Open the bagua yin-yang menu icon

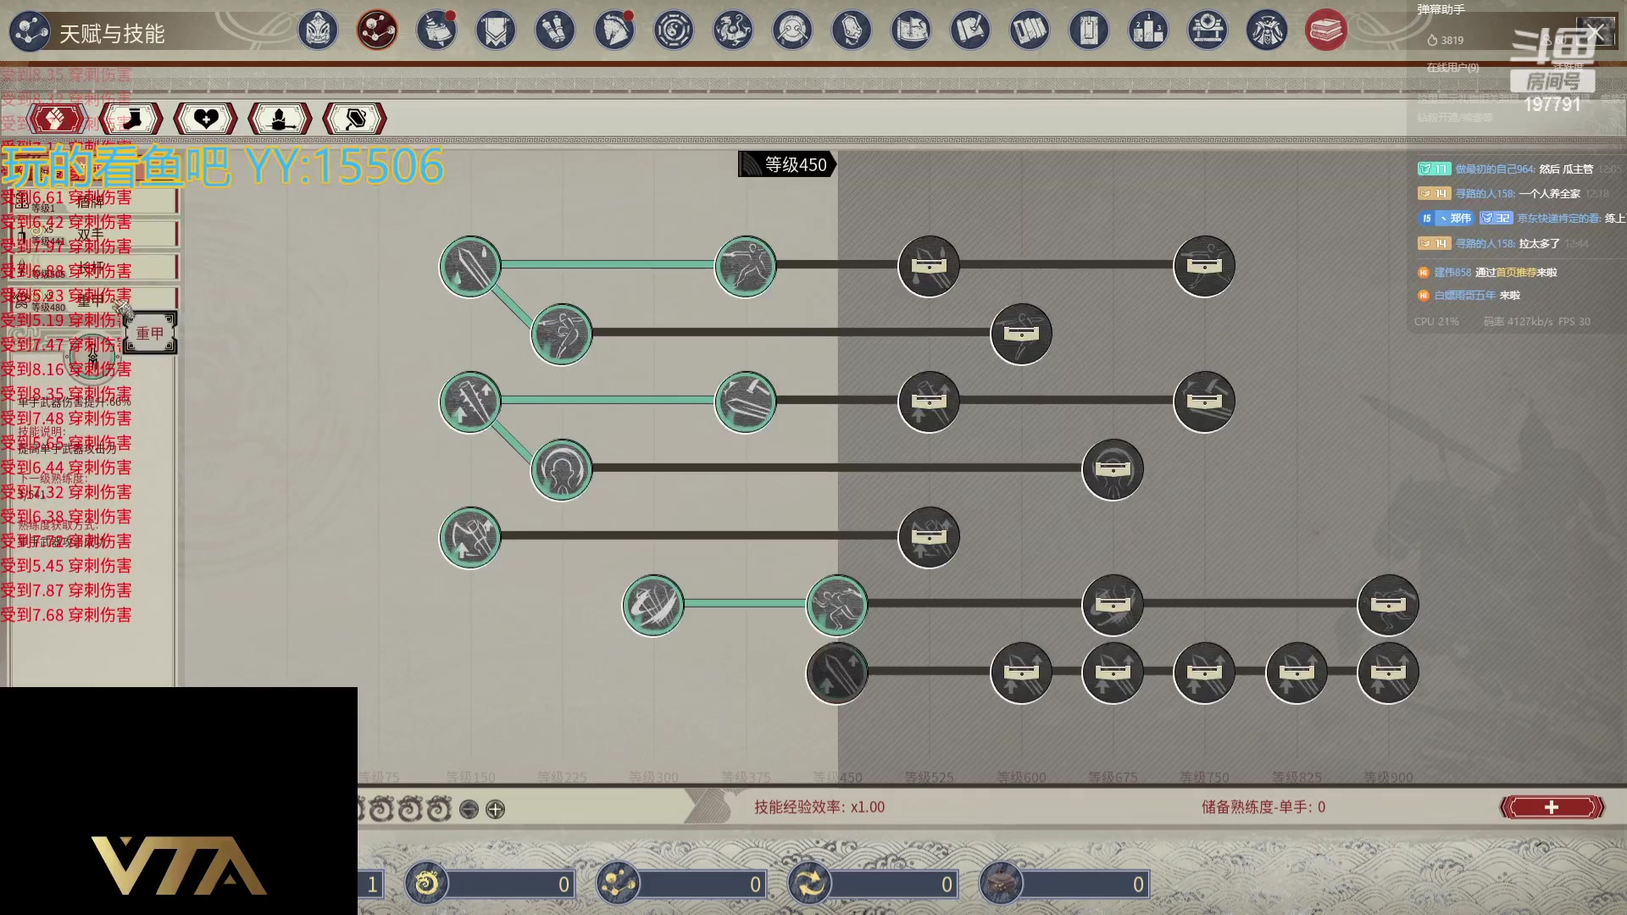point(674,31)
